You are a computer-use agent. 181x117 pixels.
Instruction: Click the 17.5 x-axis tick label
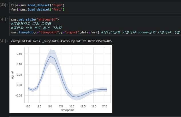(104, 106)
